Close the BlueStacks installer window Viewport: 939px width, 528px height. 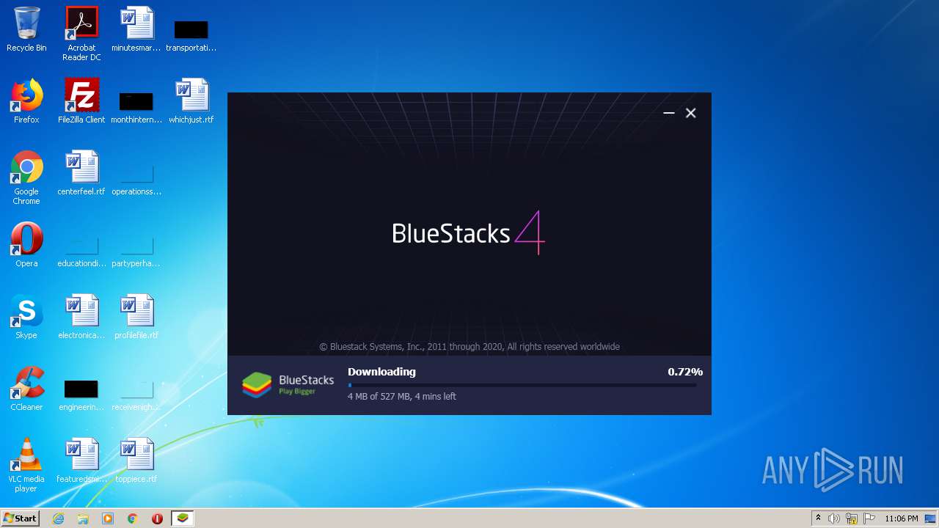coord(690,113)
